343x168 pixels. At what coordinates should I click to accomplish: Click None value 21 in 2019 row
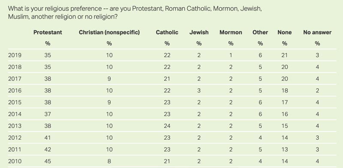coord(284,55)
